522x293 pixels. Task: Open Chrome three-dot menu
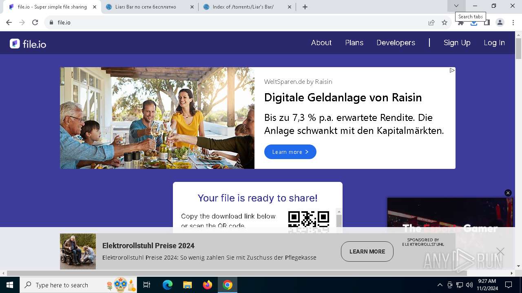click(513, 22)
